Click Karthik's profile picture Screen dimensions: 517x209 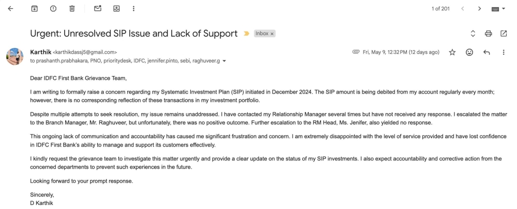[x=14, y=56]
